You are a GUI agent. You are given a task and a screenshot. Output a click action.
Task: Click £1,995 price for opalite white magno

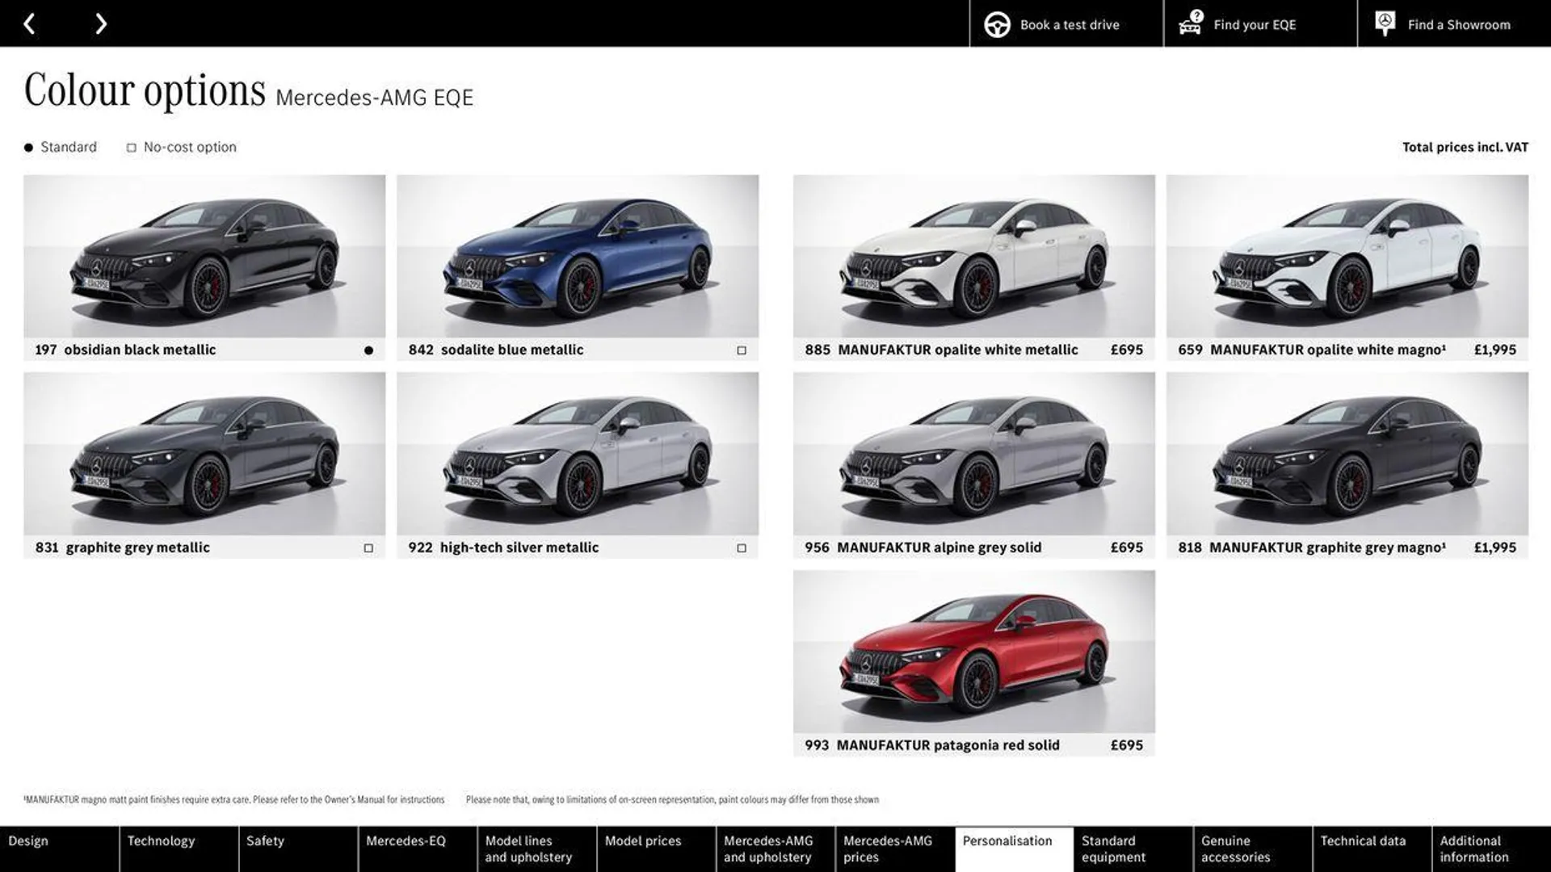click(1495, 350)
